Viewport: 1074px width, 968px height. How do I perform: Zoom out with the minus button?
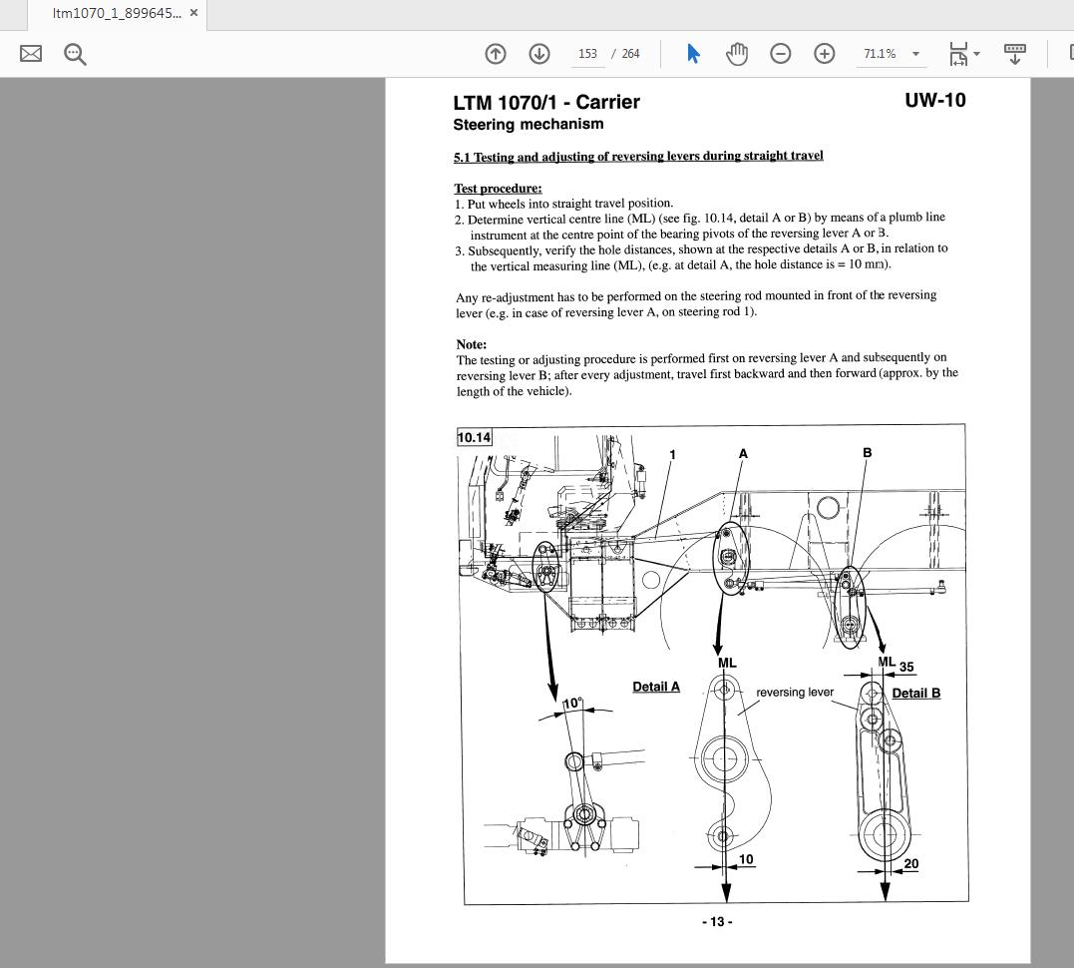[780, 54]
